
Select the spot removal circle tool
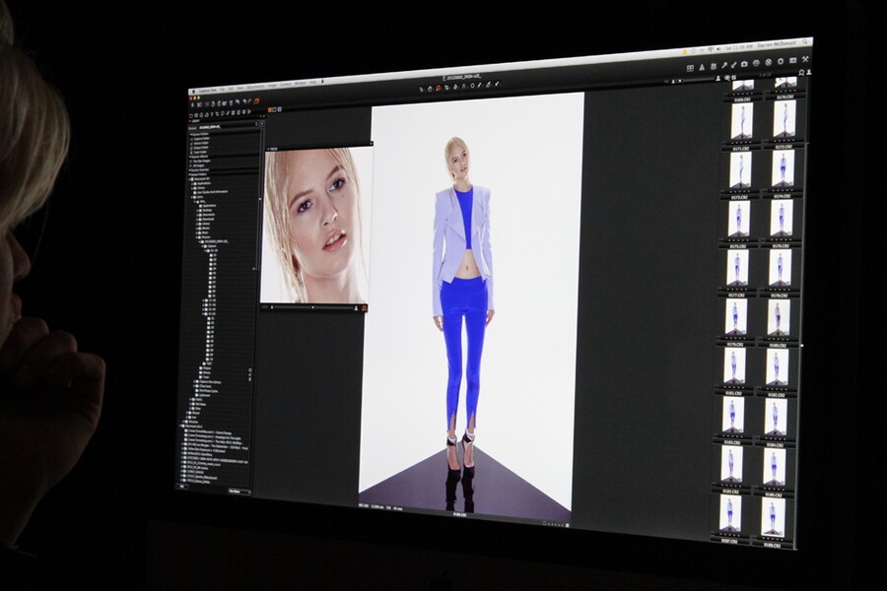point(472,86)
